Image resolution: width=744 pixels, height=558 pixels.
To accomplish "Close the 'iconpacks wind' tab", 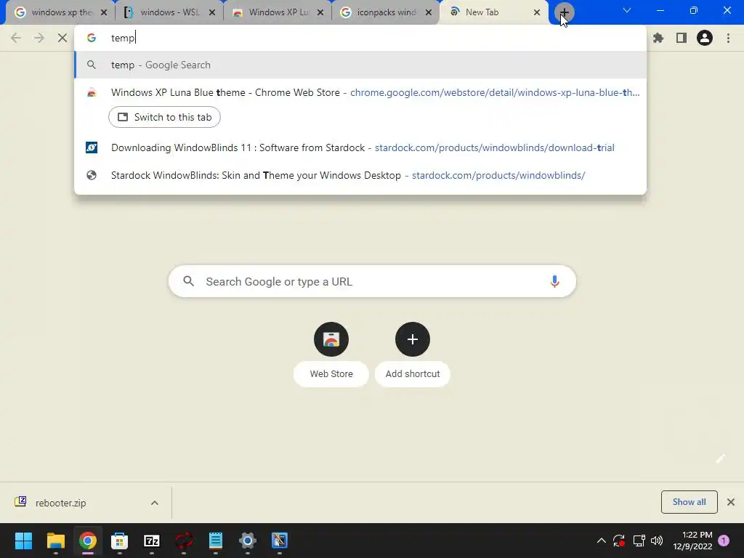I will click(429, 12).
